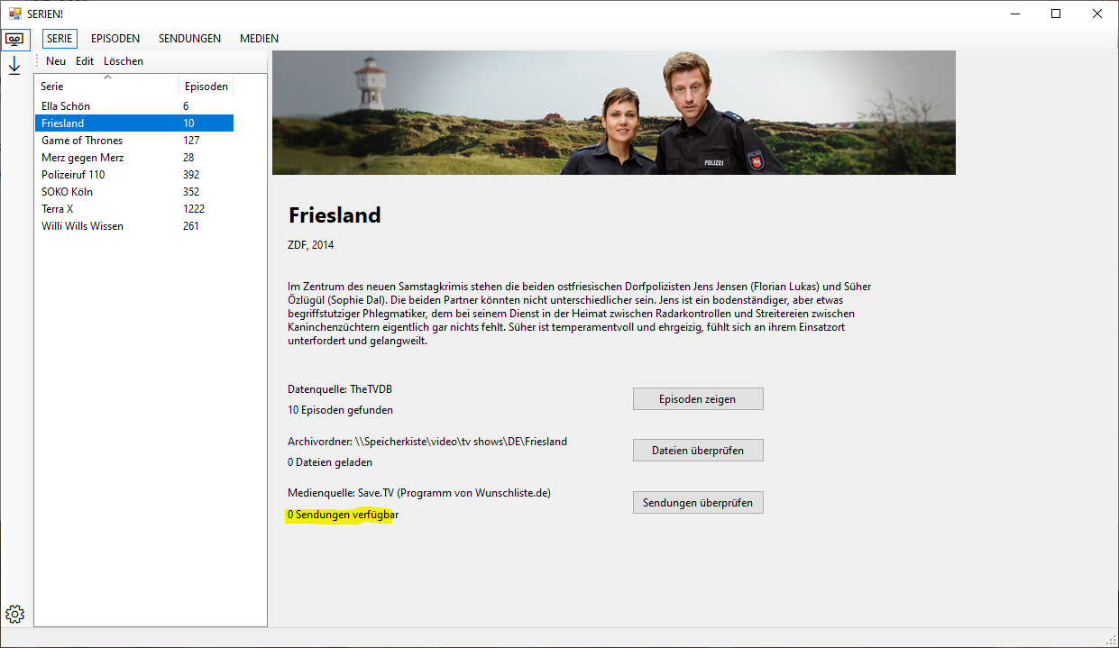Switch to the MEDIEN tab
The image size is (1119, 648).
tap(259, 39)
